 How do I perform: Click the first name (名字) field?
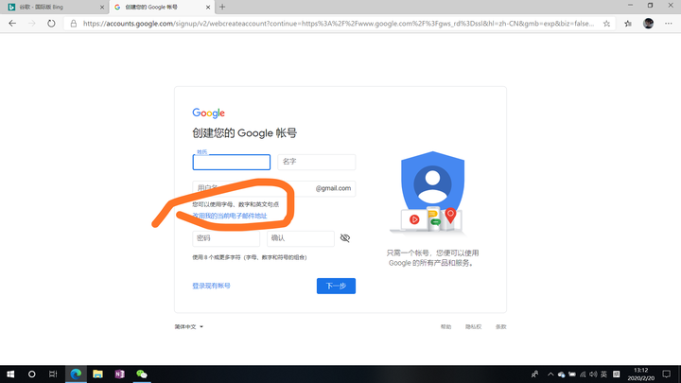317,162
